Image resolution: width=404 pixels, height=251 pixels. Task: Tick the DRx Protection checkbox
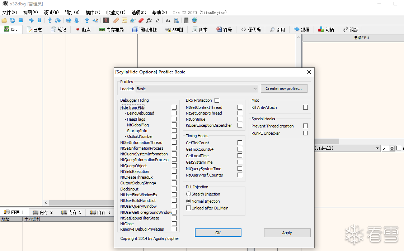(217, 100)
